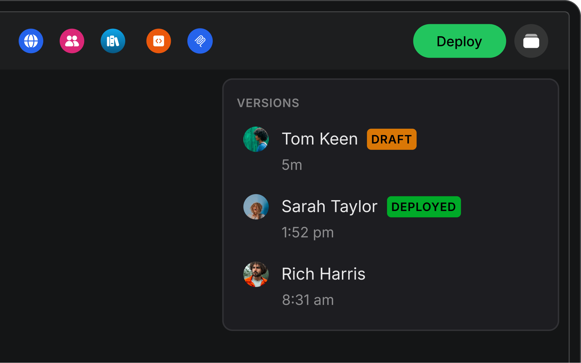Click the 8:31 am timestamp
The width and height of the screenshot is (581, 363).
click(307, 300)
